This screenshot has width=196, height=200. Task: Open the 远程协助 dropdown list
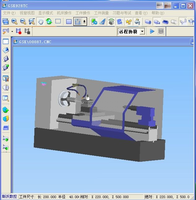142,31
